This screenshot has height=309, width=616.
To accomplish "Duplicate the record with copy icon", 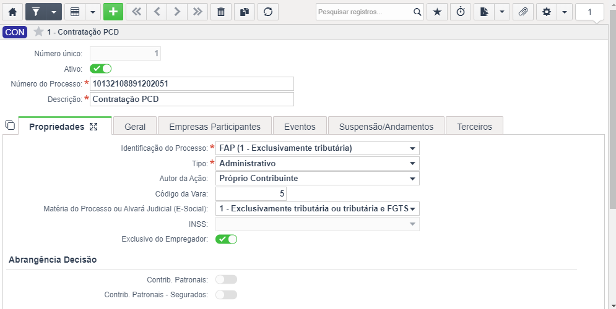I will click(245, 12).
